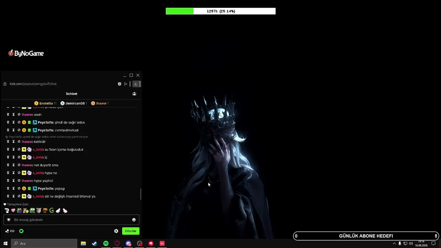441x248 pixels.
Task: Open Discord from the taskbar
Action: click(x=129, y=244)
